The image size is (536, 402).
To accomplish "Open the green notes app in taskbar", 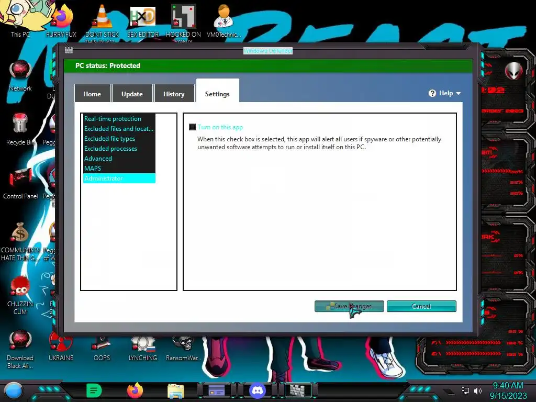I will pos(94,390).
